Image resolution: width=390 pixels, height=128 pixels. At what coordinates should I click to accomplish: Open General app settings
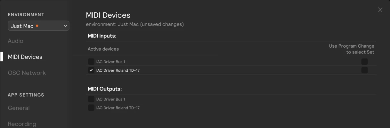tap(19, 108)
